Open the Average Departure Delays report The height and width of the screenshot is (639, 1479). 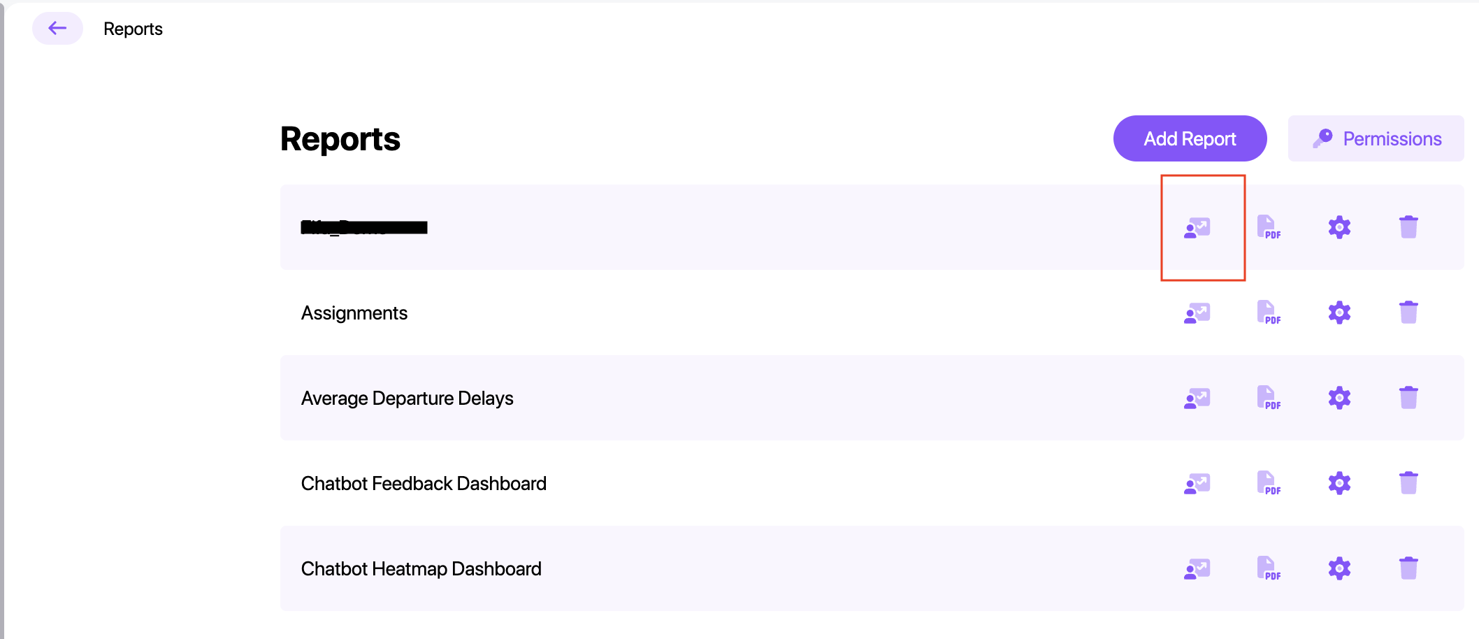407,399
